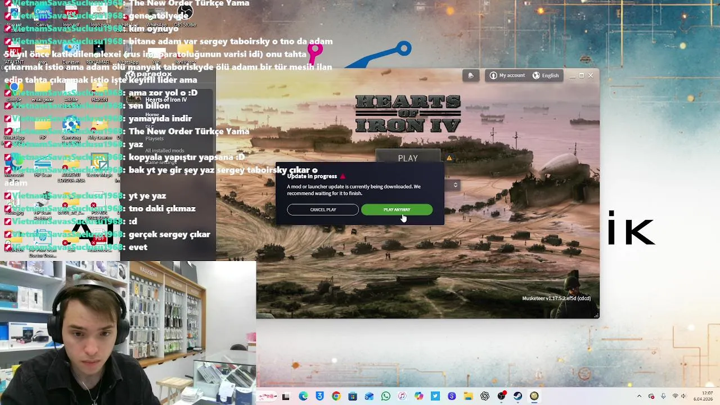Open My account in Paradox launcher
The width and height of the screenshot is (720, 405).
click(507, 75)
